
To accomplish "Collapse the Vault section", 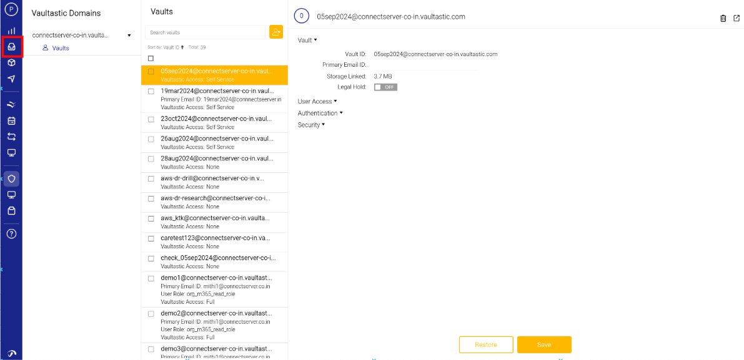I will click(x=307, y=41).
